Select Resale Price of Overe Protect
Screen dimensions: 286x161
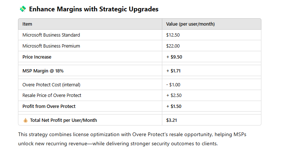point(52,96)
